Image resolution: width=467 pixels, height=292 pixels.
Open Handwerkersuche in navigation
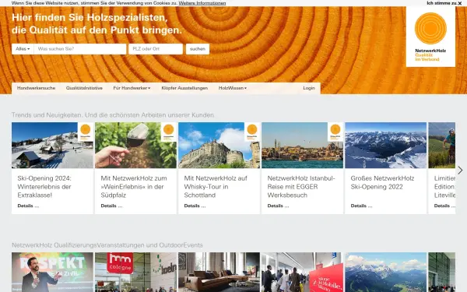(36, 88)
